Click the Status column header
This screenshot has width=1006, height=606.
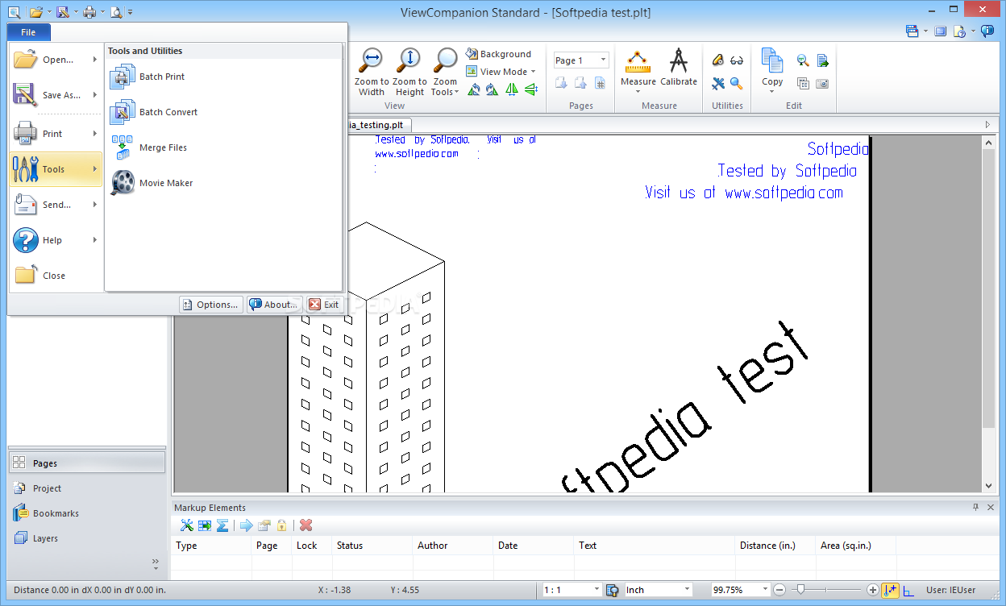tap(372, 546)
